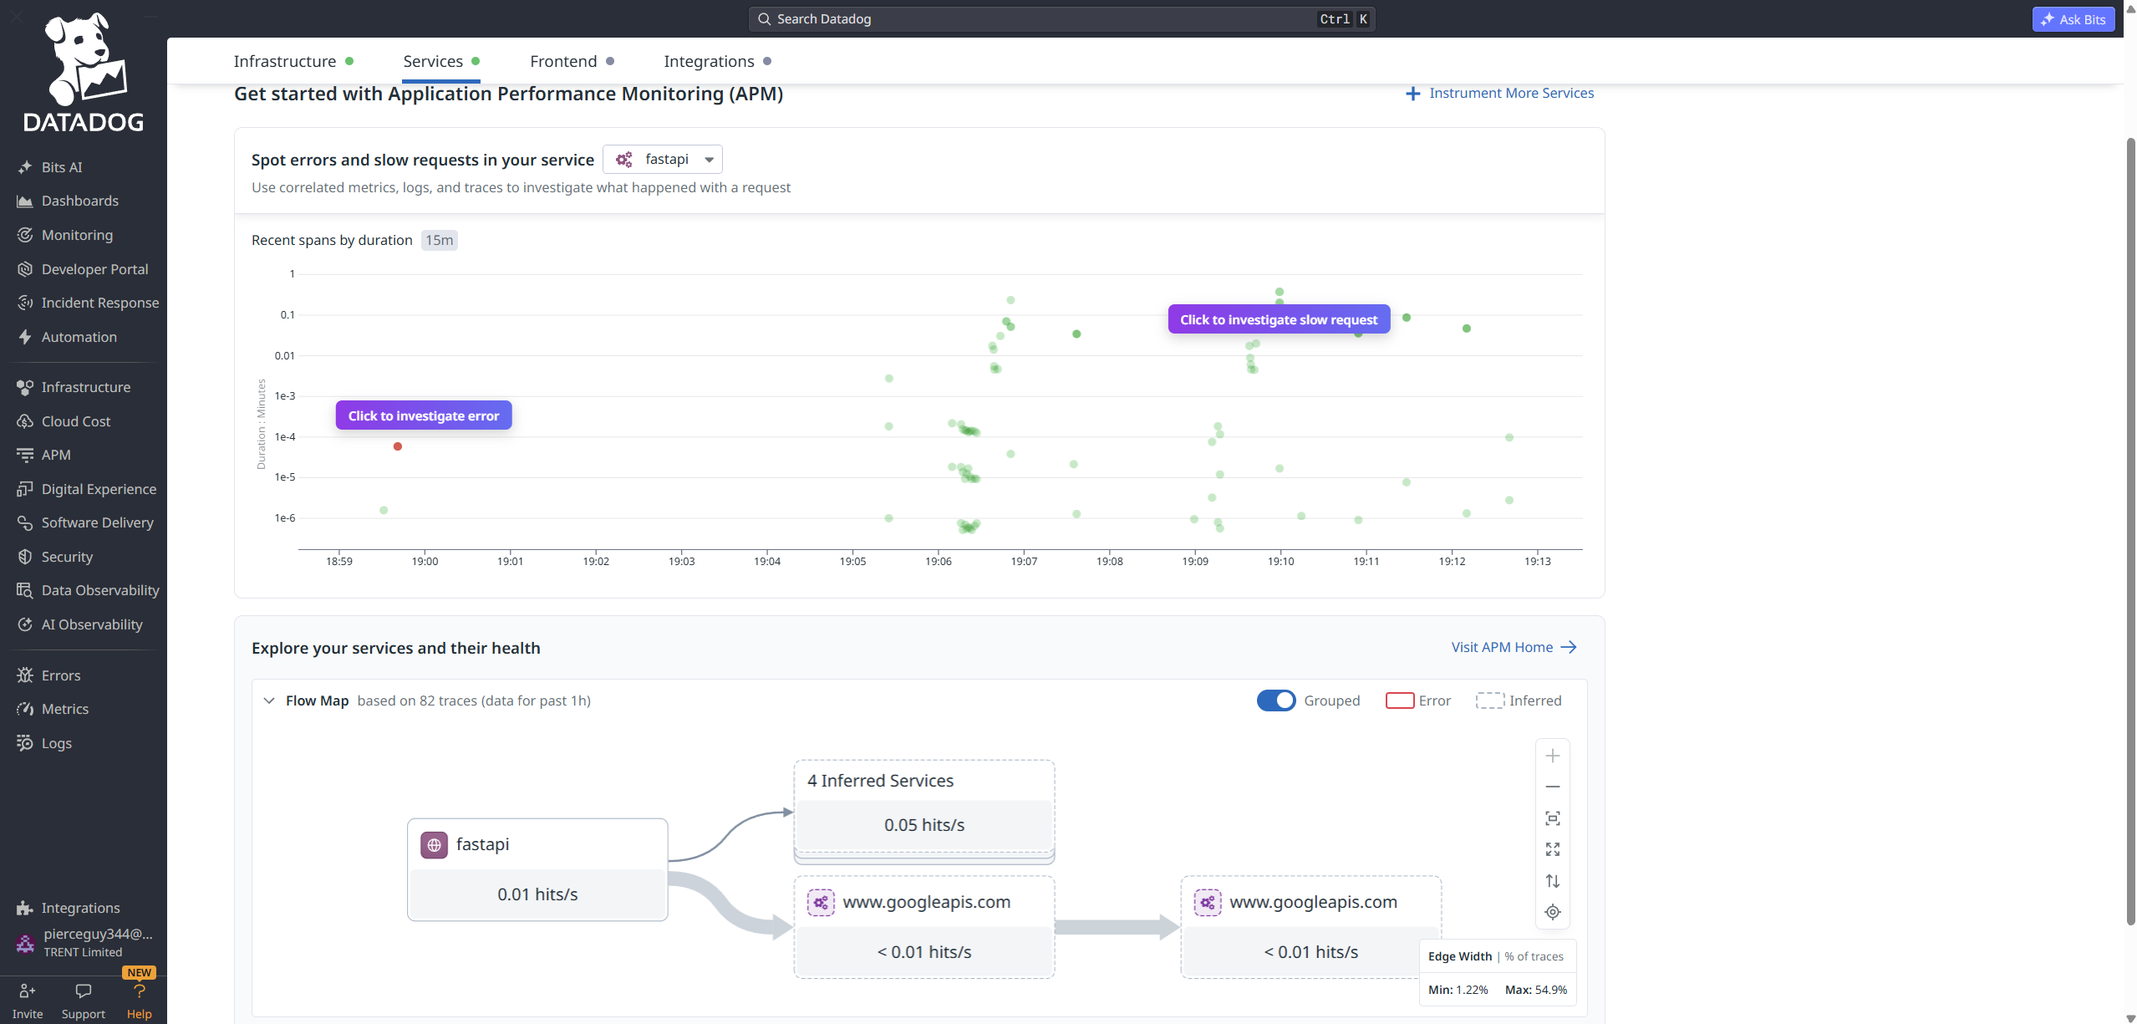Expand flow map to fullscreen
This screenshot has width=2137, height=1024.
tap(1552, 849)
